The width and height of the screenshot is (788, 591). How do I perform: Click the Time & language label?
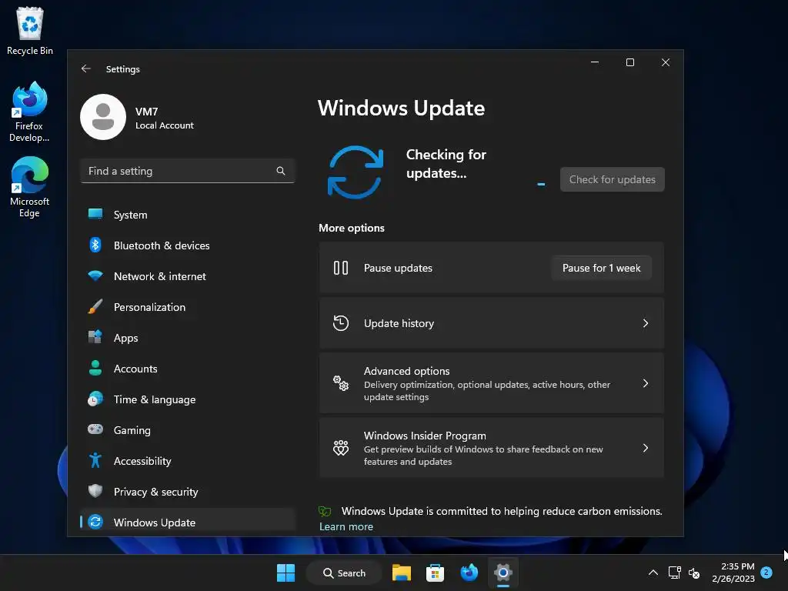[155, 399]
